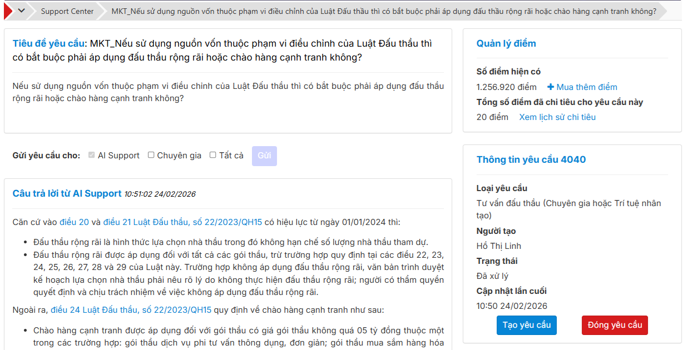Image resolution: width=688 pixels, height=350 pixels.
Task: Enable the Tất cả checkbox
Action: (x=212, y=156)
